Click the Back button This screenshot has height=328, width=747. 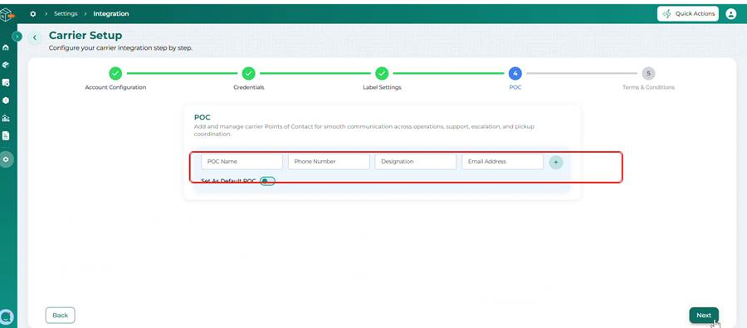(60, 315)
